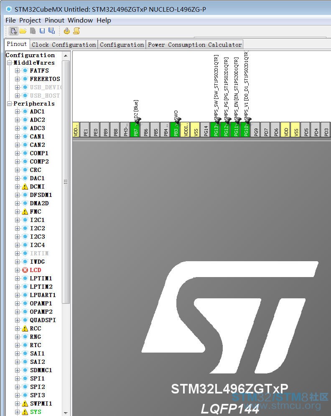Open a project with the folder icon

coord(23,31)
